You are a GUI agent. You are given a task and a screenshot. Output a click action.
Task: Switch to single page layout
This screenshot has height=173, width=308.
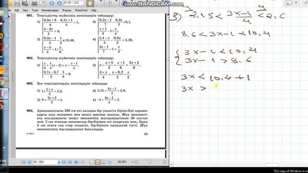click(91, 162)
